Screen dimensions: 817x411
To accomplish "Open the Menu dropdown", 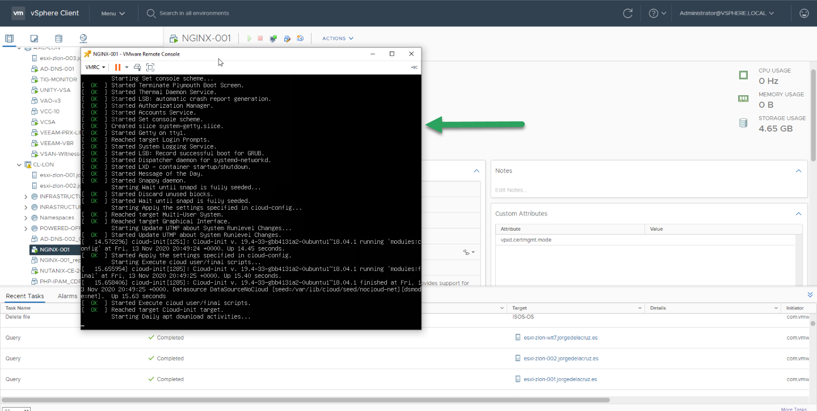I will click(113, 13).
